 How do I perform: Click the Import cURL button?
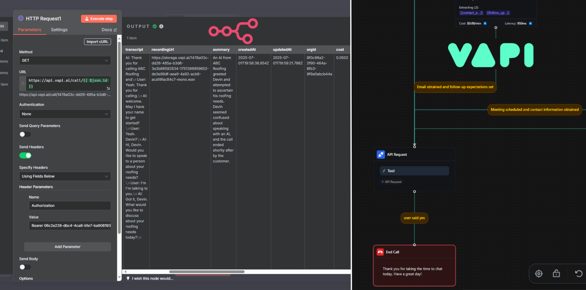coord(97,42)
